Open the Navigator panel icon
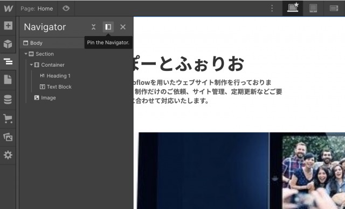The image size is (345, 209). tap(8, 62)
